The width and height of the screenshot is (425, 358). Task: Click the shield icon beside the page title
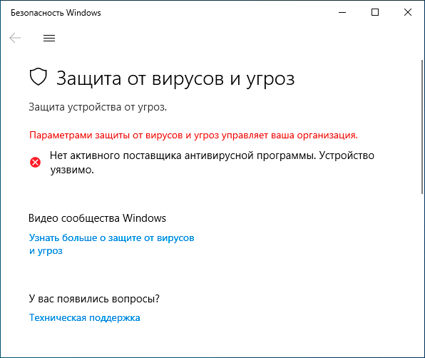(x=39, y=77)
